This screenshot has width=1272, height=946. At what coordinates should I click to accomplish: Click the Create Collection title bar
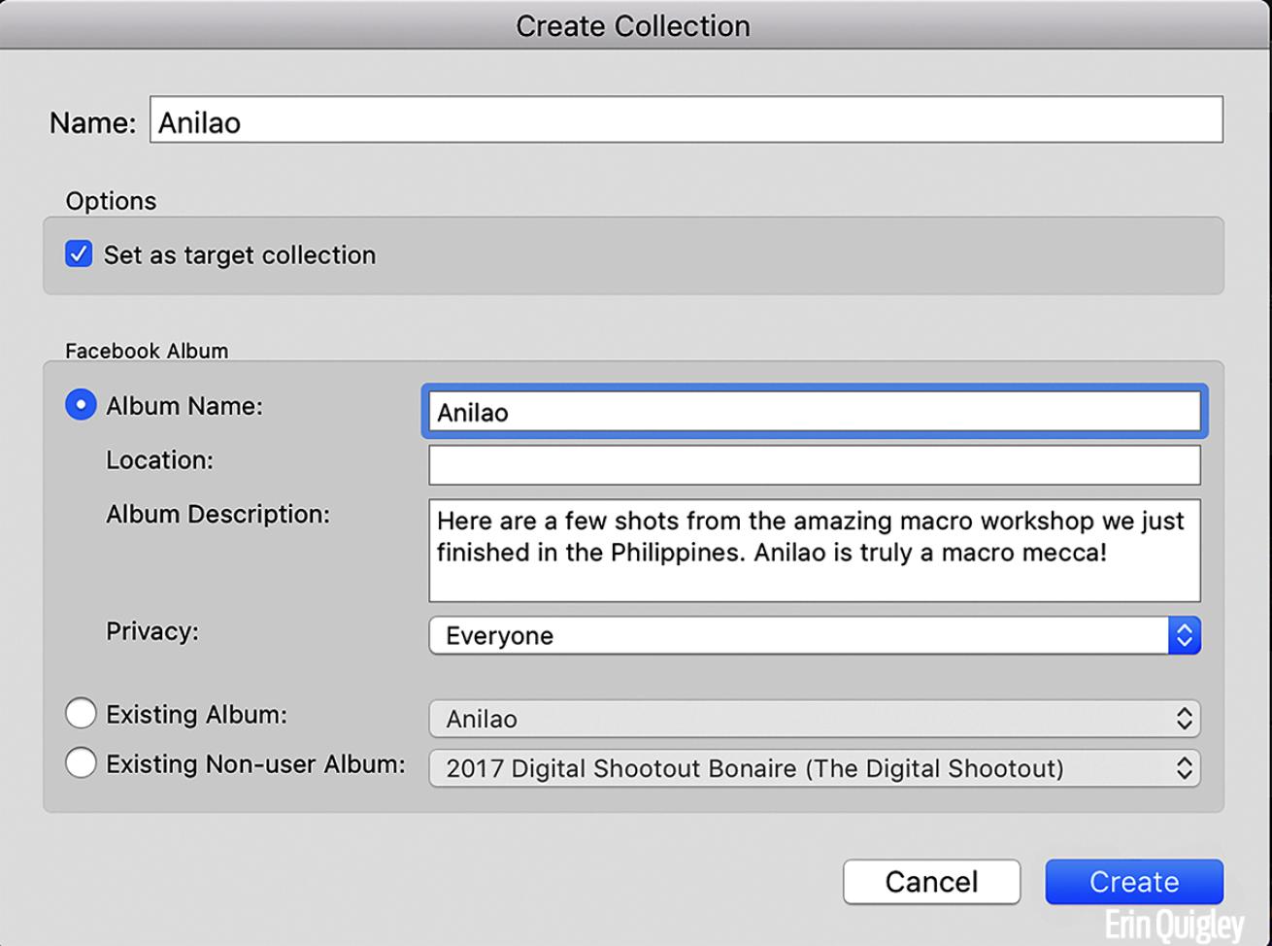coord(633,25)
